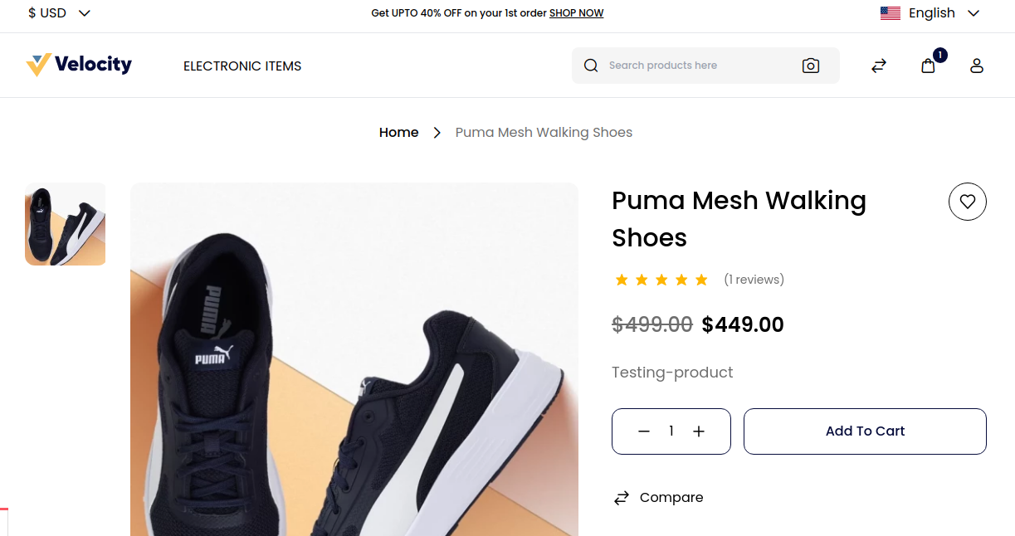Add product to wishlist heart icon
The height and width of the screenshot is (536, 1015).
(967, 201)
